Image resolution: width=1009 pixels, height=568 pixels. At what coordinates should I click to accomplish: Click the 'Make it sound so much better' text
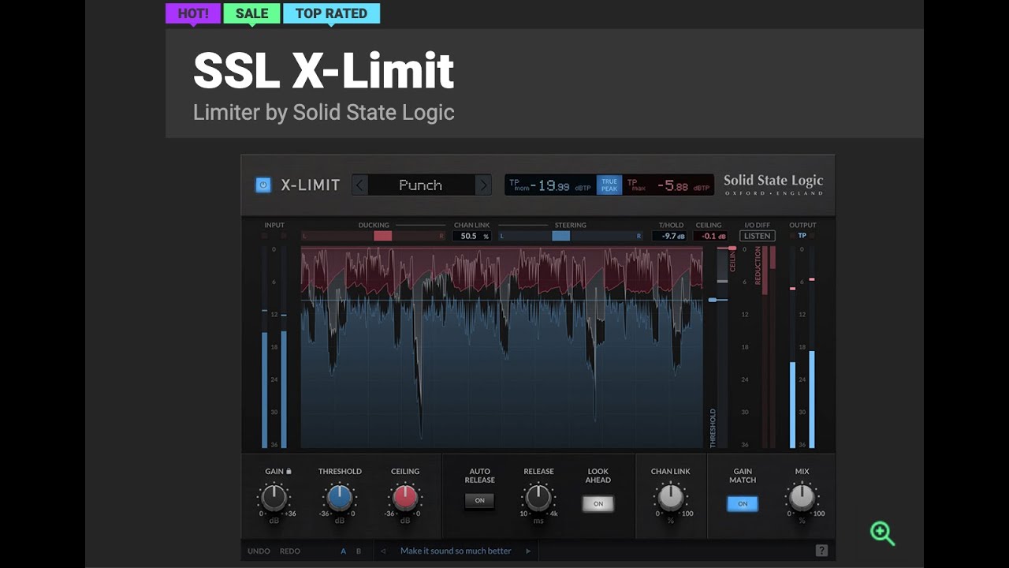click(x=456, y=551)
